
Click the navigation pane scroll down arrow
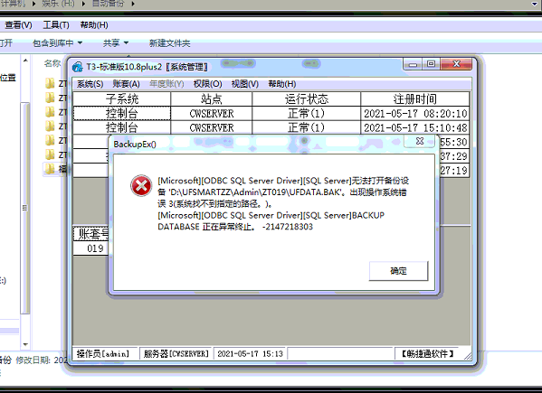(x=25, y=344)
